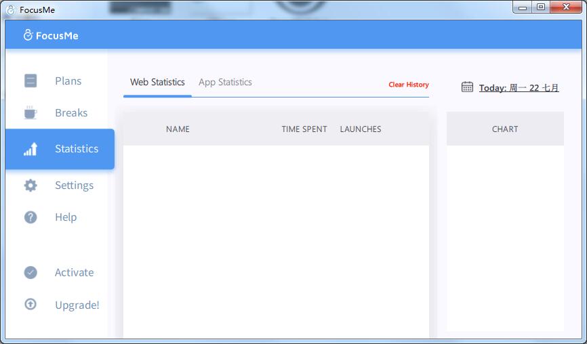Sort by the NAME column header
The image size is (587, 344).
coord(178,129)
